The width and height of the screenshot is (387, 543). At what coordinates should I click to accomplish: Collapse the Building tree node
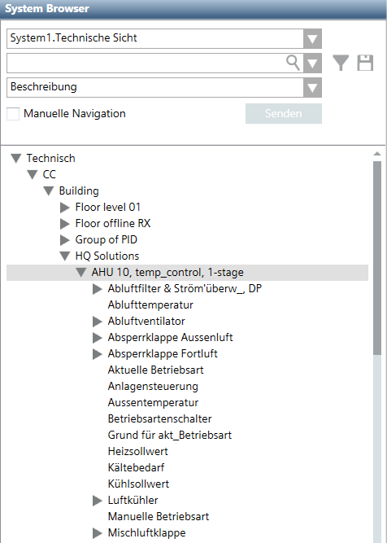[49, 190]
